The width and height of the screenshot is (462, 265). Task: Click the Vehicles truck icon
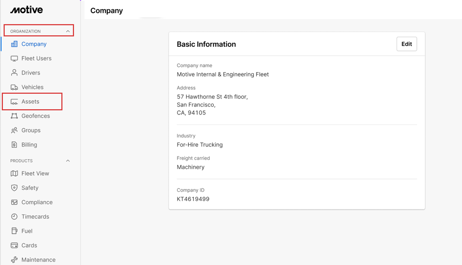pos(14,87)
